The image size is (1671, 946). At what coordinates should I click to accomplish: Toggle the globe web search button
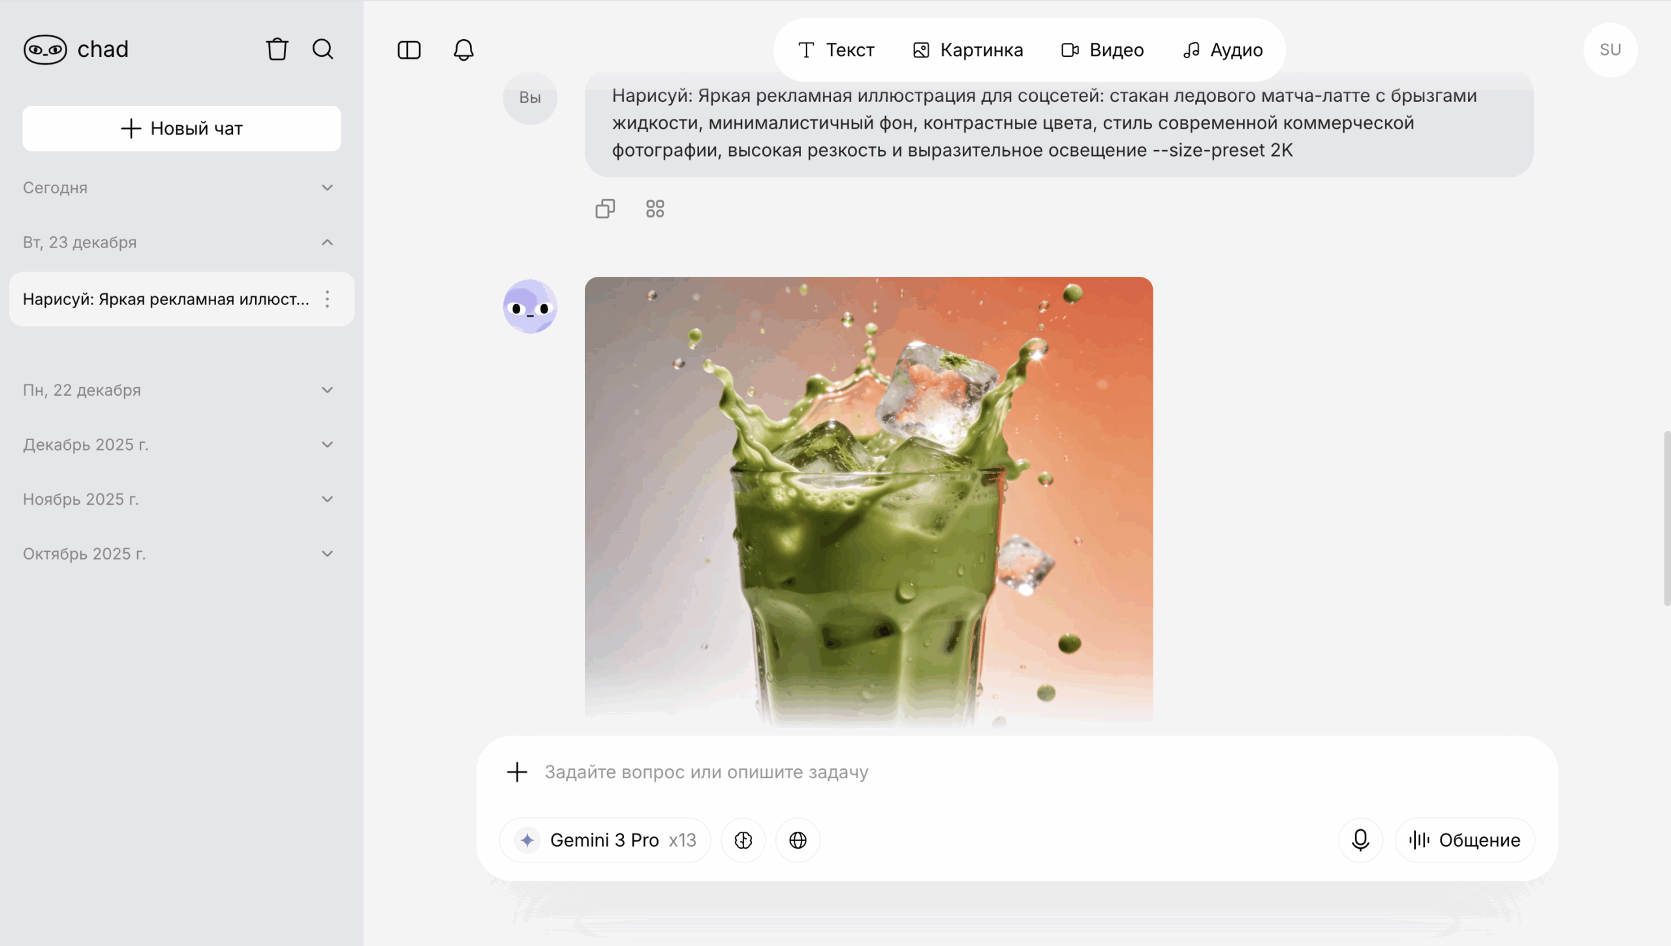pos(798,840)
